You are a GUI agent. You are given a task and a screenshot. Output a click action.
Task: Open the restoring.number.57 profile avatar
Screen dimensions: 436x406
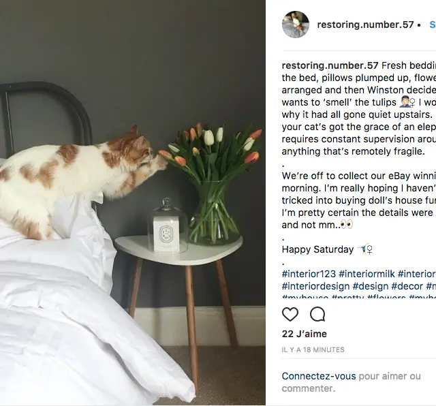click(x=295, y=25)
